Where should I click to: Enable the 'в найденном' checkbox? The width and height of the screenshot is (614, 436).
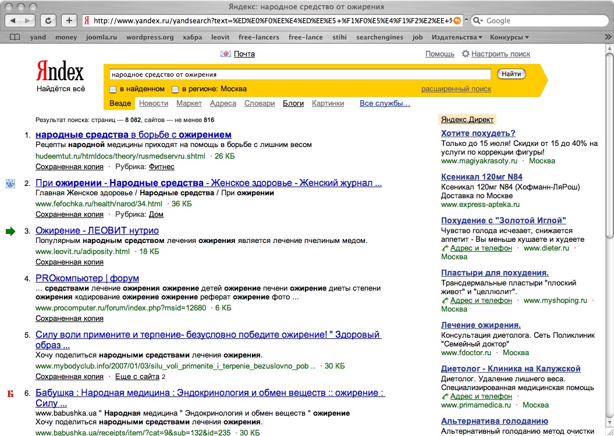point(113,90)
